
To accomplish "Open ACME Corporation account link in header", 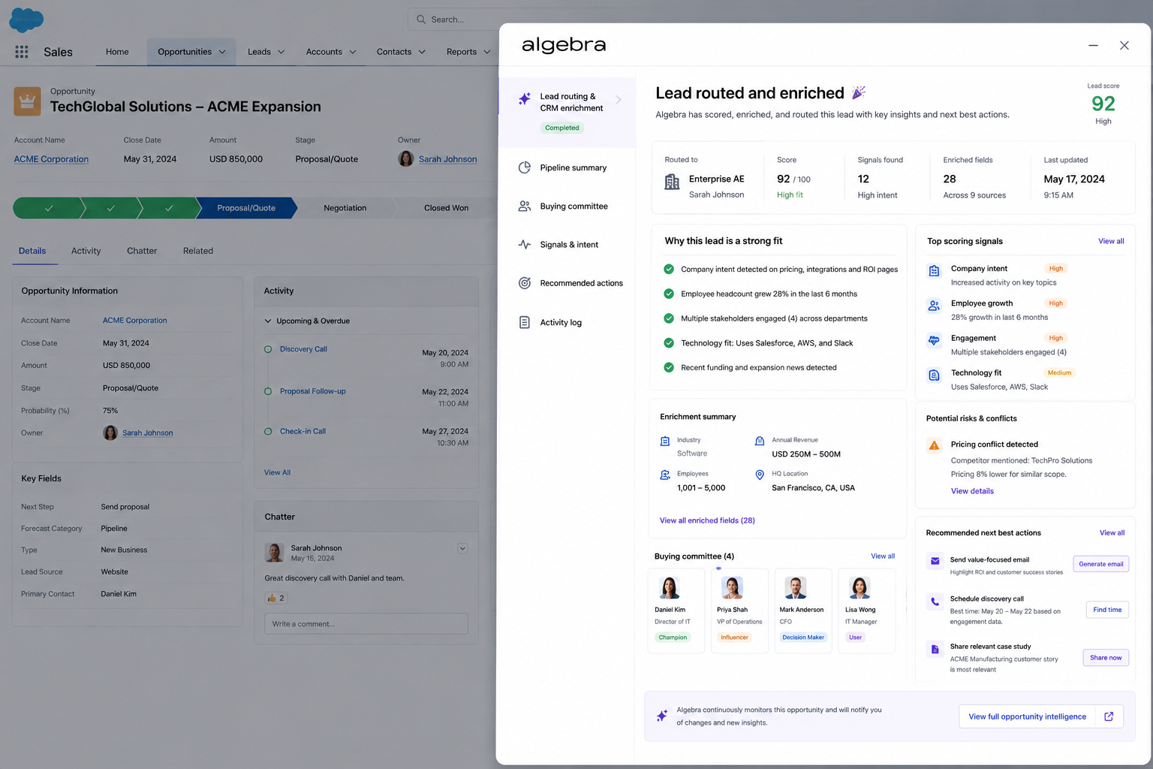I will pos(51,159).
